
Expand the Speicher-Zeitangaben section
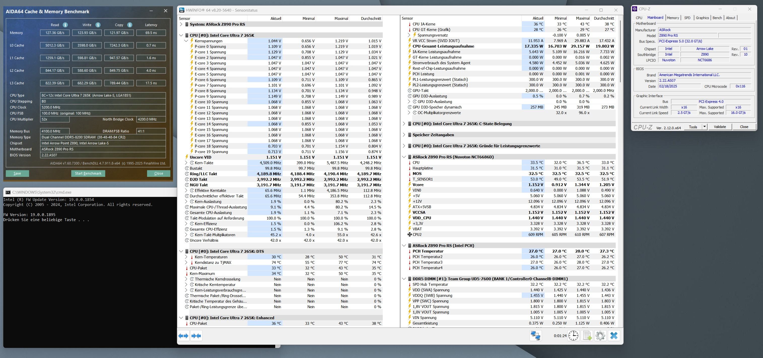click(404, 135)
